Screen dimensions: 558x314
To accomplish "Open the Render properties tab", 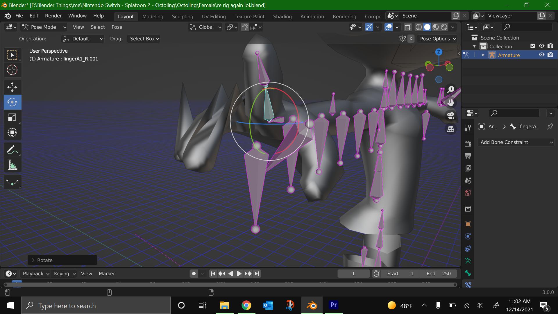I will click(468, 144).
